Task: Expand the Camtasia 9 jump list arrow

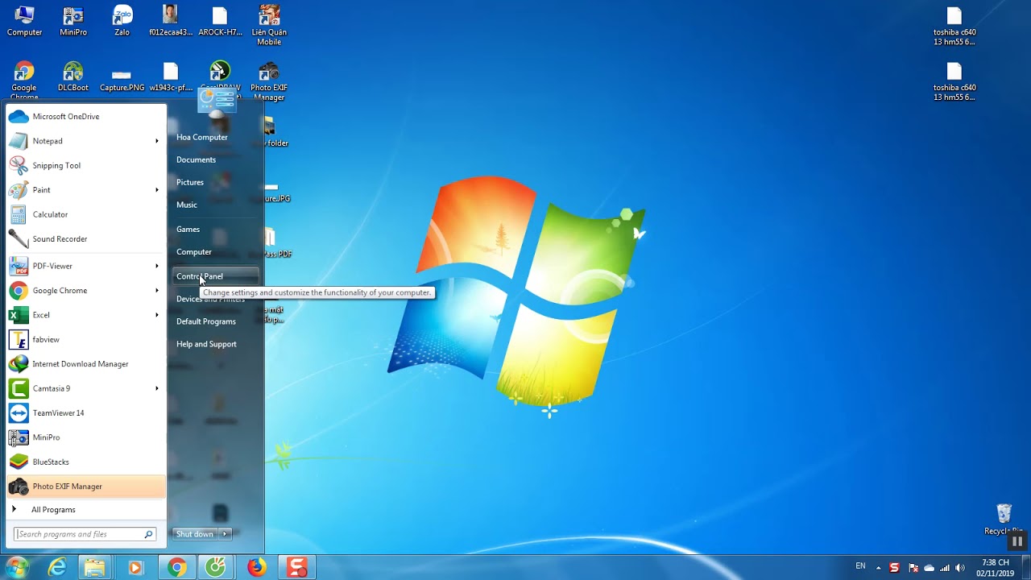Action: click(157, 388)
